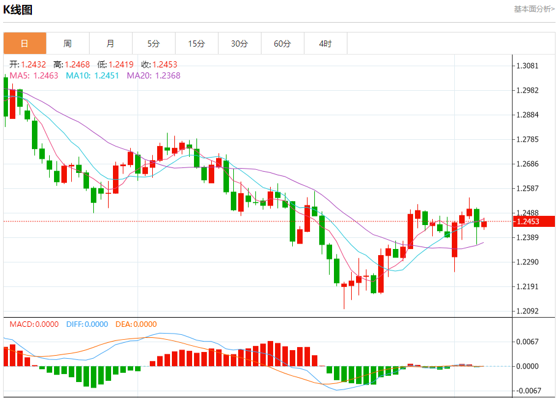Screen dimensions: 558x398
Task: Show the 60分 interval chart
Action: coord(282,44)
